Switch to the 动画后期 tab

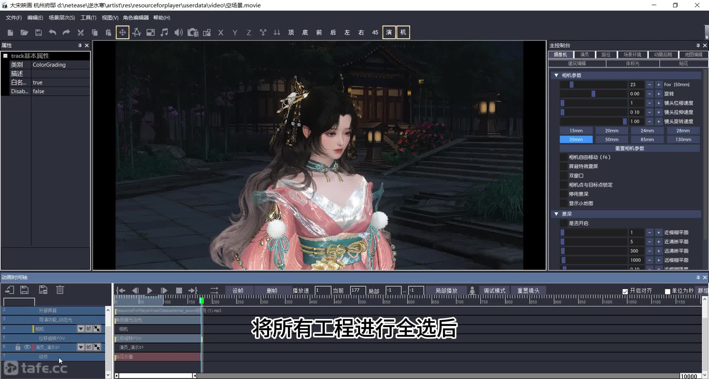pyautogui.click(x=663, y=54)
